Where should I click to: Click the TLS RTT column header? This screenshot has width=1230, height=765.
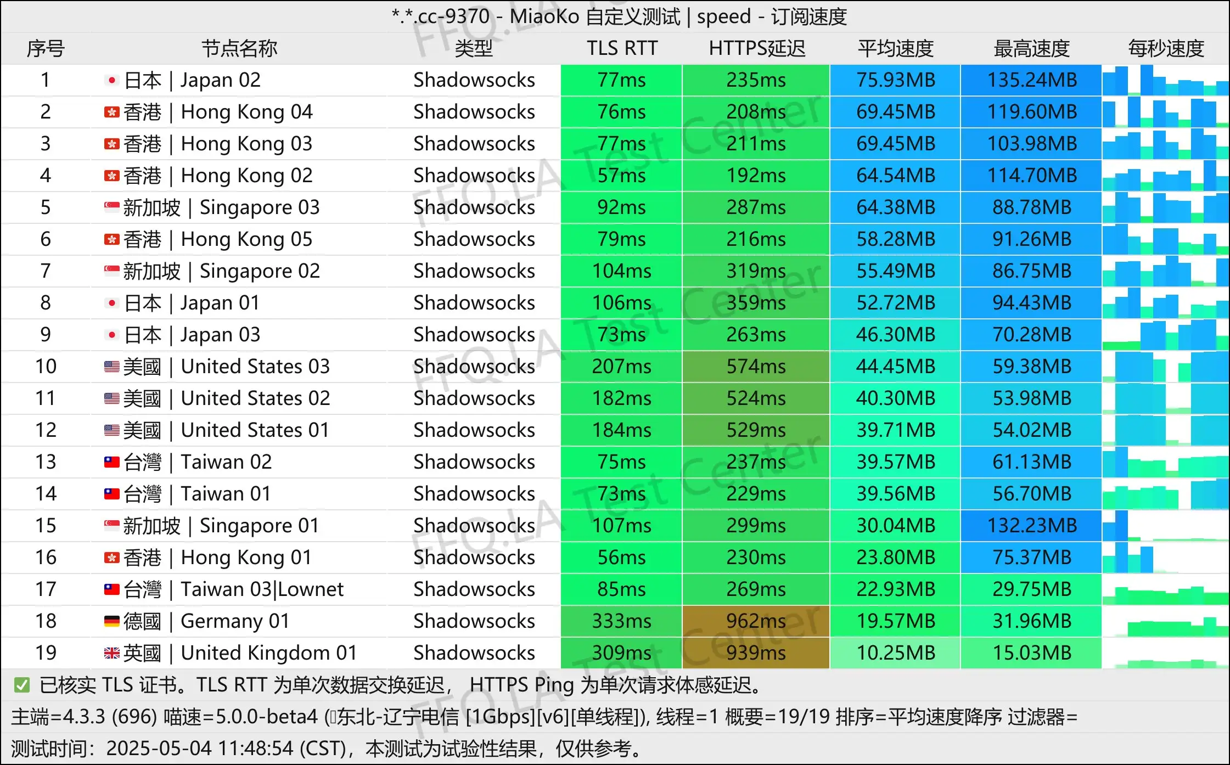coord(622,49)
